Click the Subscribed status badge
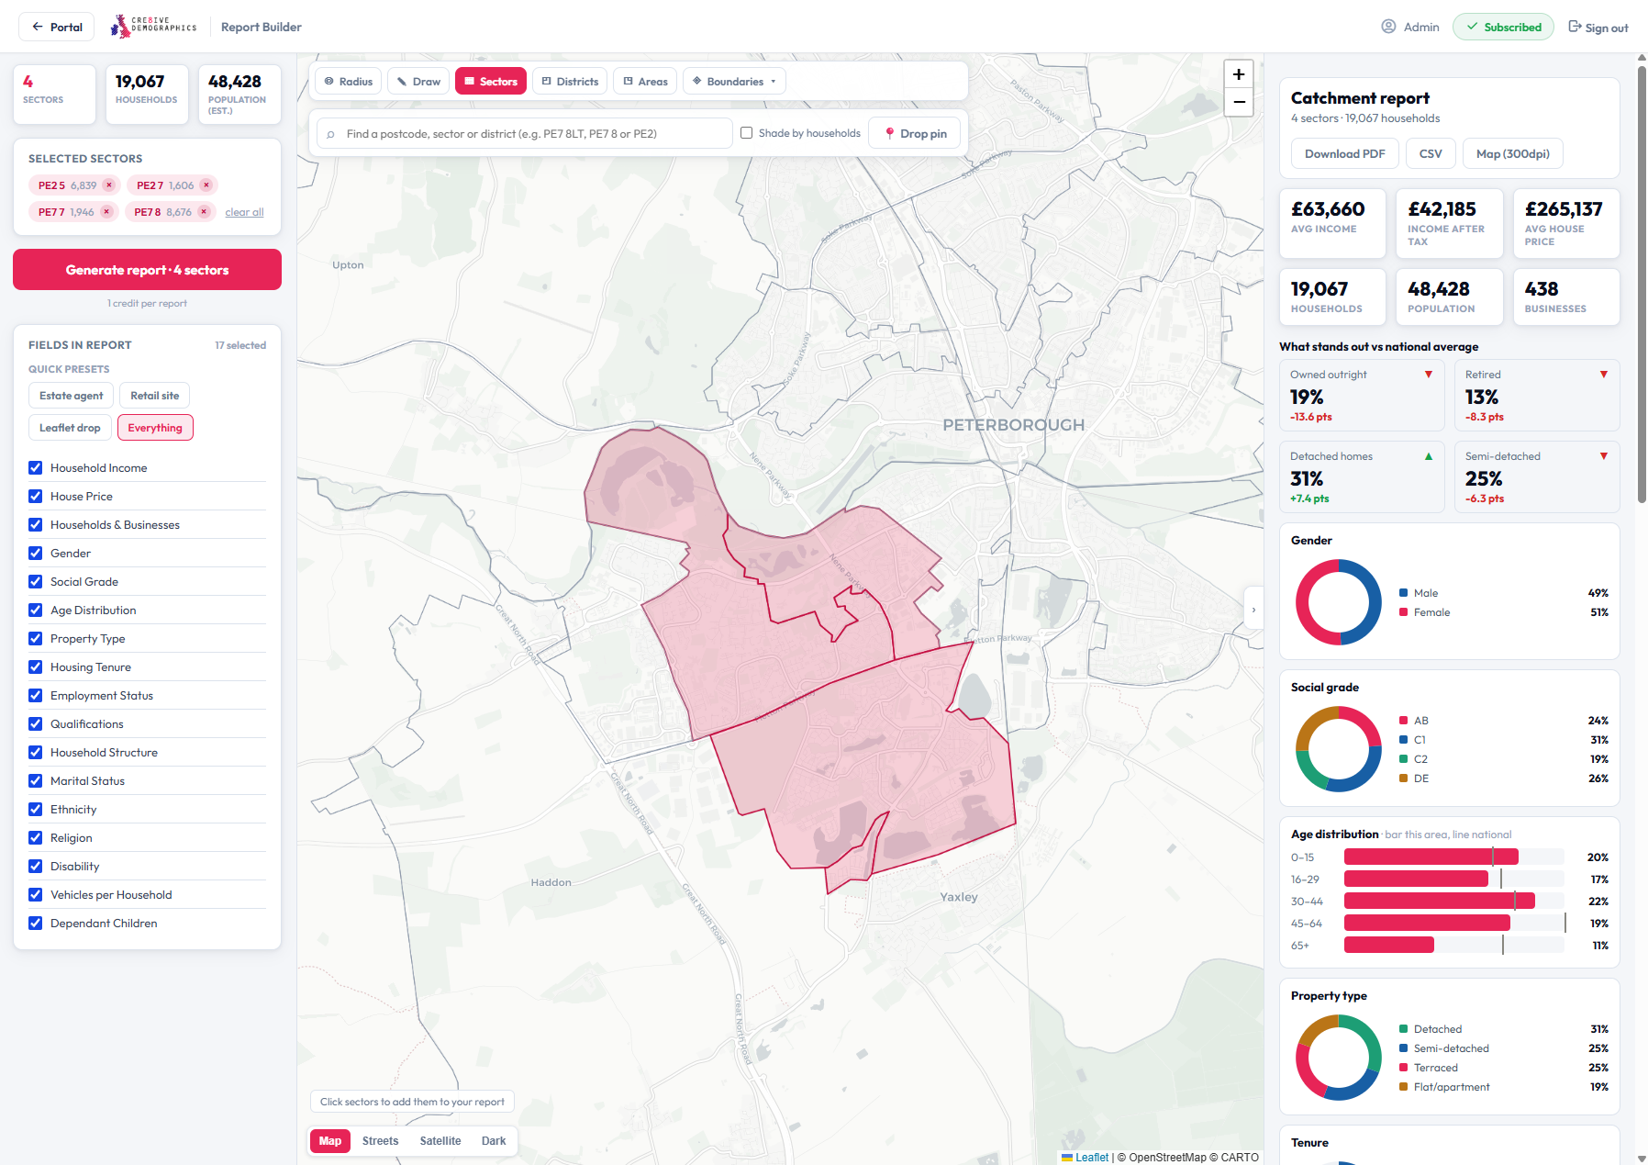1648x1165 pixels. [1503, 27]
